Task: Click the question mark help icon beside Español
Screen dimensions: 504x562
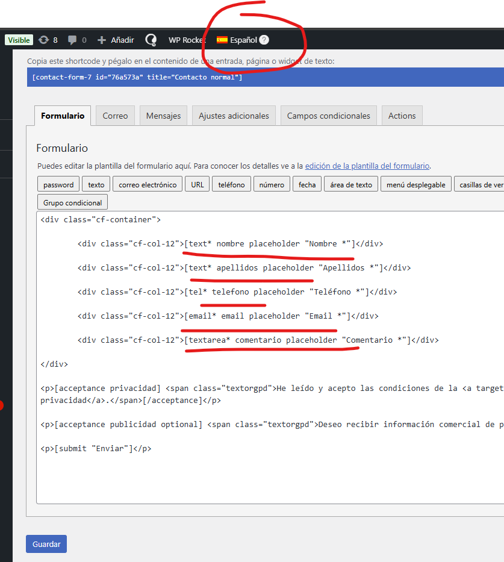Action: tap(264, 40)
